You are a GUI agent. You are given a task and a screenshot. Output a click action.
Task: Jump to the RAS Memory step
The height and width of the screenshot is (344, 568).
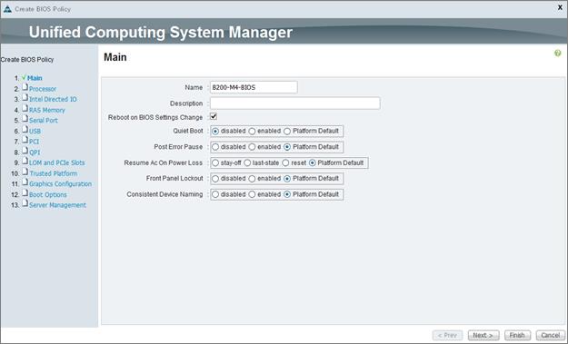coord(46,110)
